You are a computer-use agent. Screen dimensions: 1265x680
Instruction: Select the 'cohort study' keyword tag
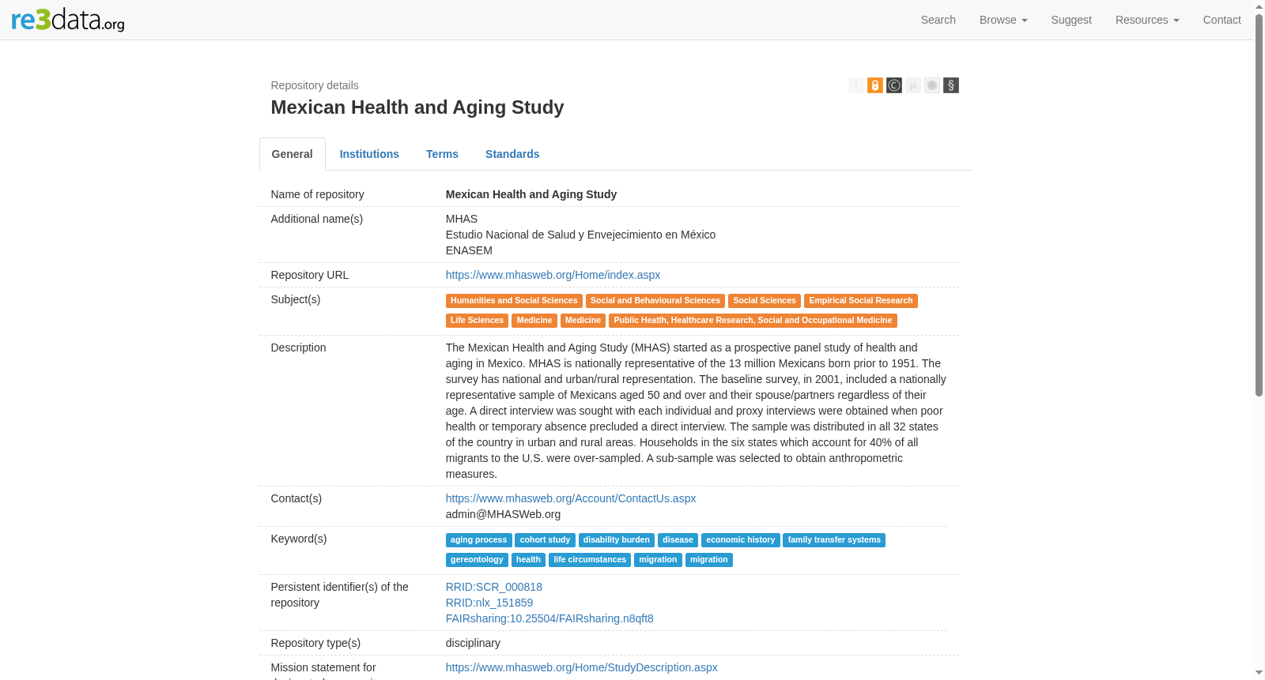[546, 540]
